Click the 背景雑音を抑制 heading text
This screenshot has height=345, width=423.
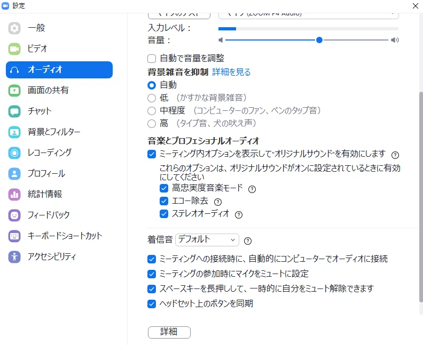coord(178,72)
